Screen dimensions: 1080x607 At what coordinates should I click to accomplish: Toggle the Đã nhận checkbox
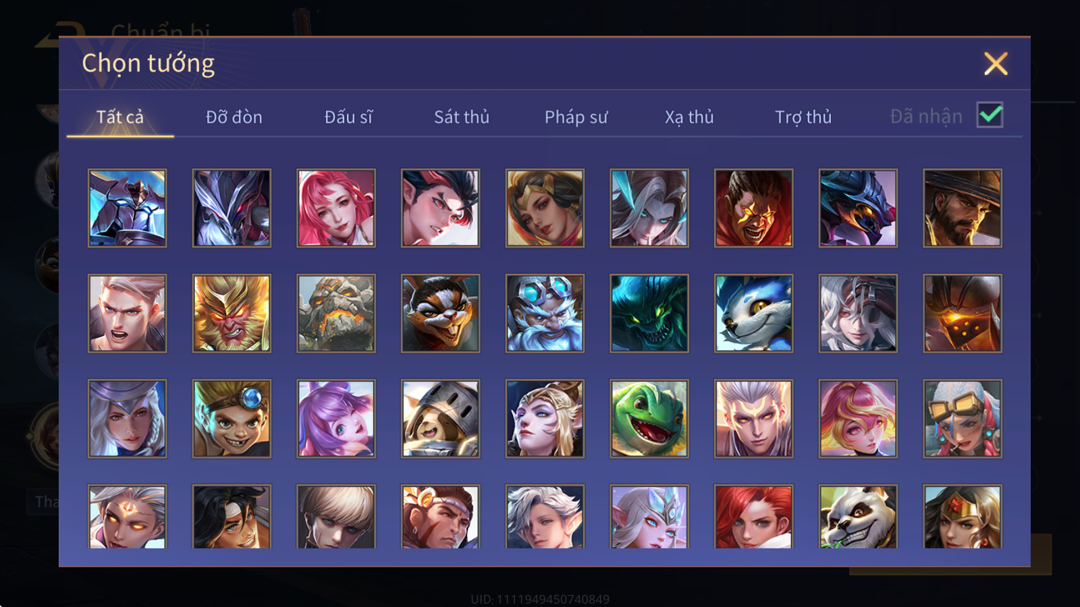point(990,115)
